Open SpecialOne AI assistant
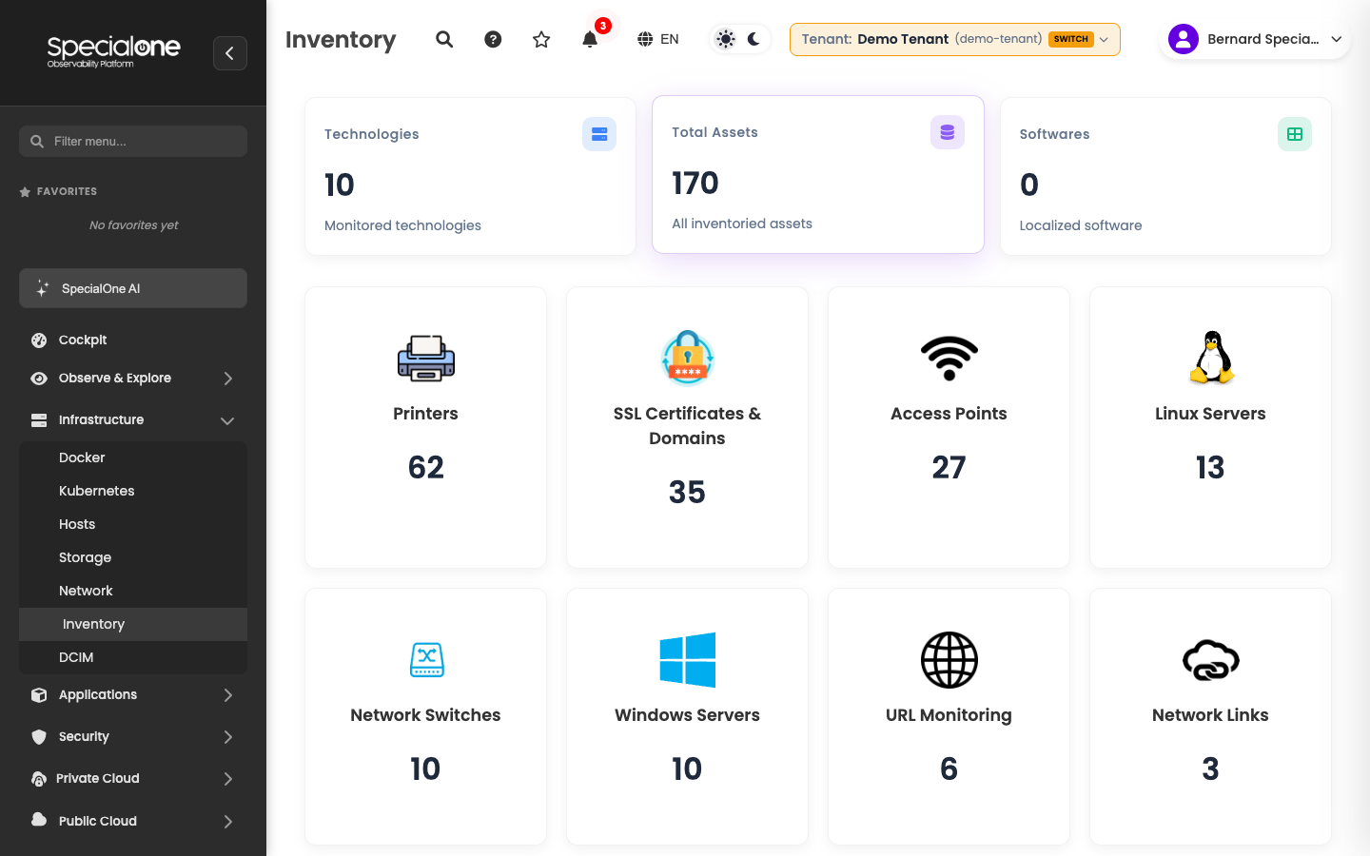The image size is (1370, 856). coord(133,288)
